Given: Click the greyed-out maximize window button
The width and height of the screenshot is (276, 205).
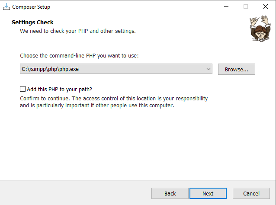Looking at the screenshot, I should click(x=246, y=6).
